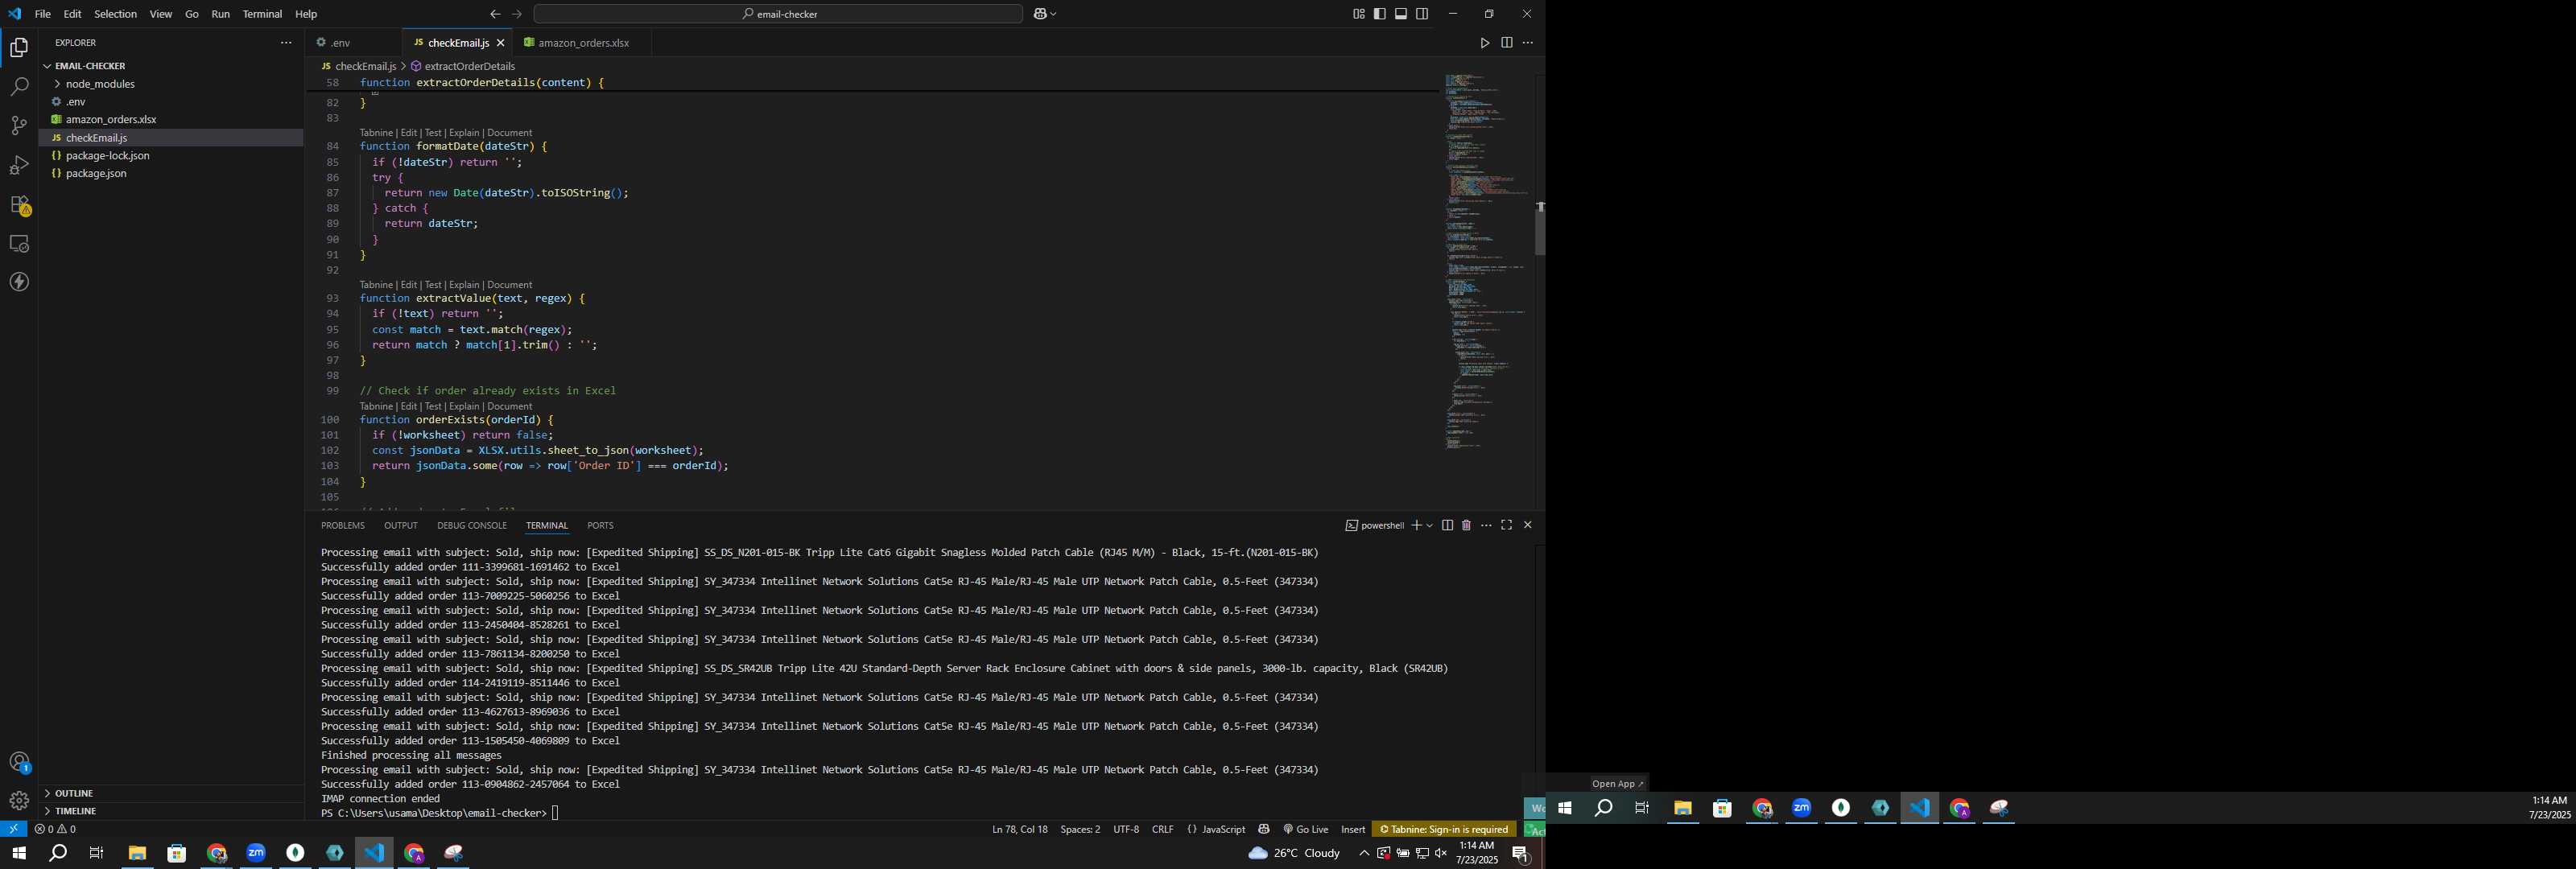The image size is (2576, 869).
Task: Collapse the EMAIL-CHECKER root folder
Action: point(171,66)
